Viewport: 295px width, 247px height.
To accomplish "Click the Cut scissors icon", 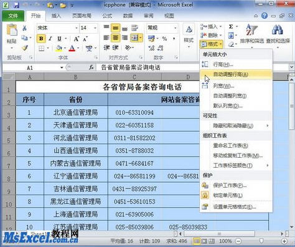I will (x=24, y=28).
